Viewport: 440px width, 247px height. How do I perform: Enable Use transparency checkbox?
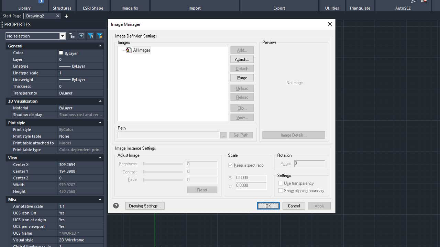click(x=280, y=184)
